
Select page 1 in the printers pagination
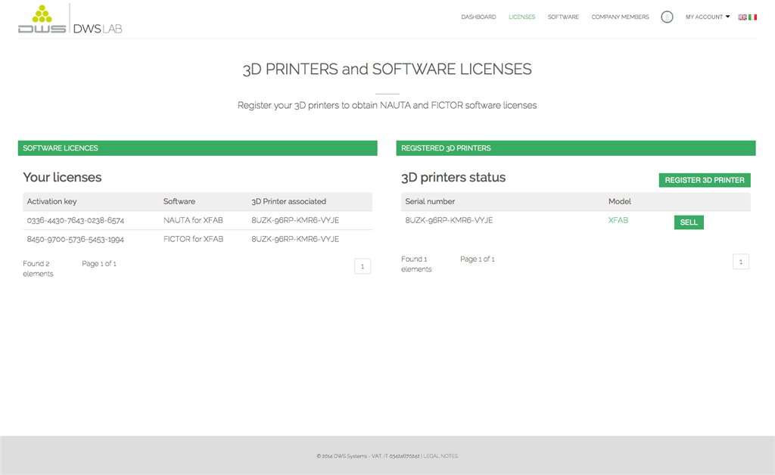741,262
